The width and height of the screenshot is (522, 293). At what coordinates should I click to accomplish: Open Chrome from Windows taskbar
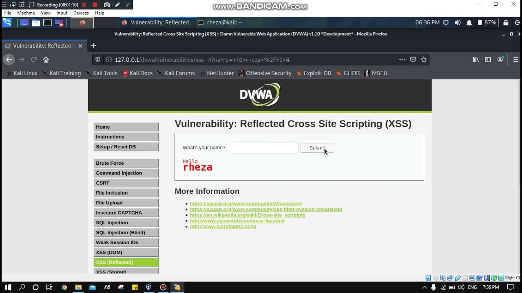[64, 287]
